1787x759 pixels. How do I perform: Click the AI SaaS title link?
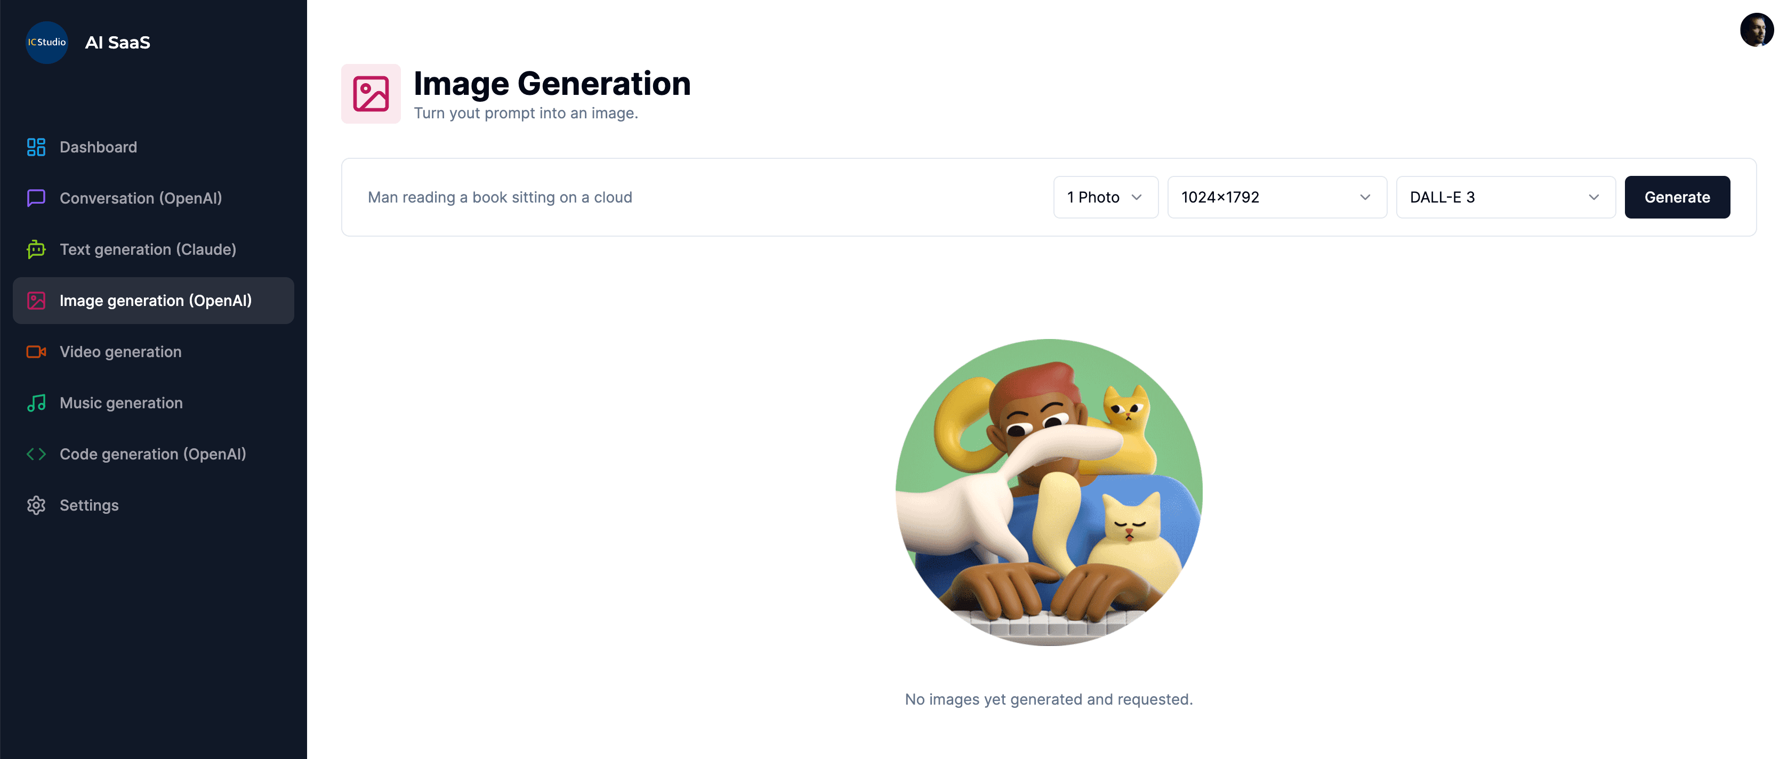(117, 42)
